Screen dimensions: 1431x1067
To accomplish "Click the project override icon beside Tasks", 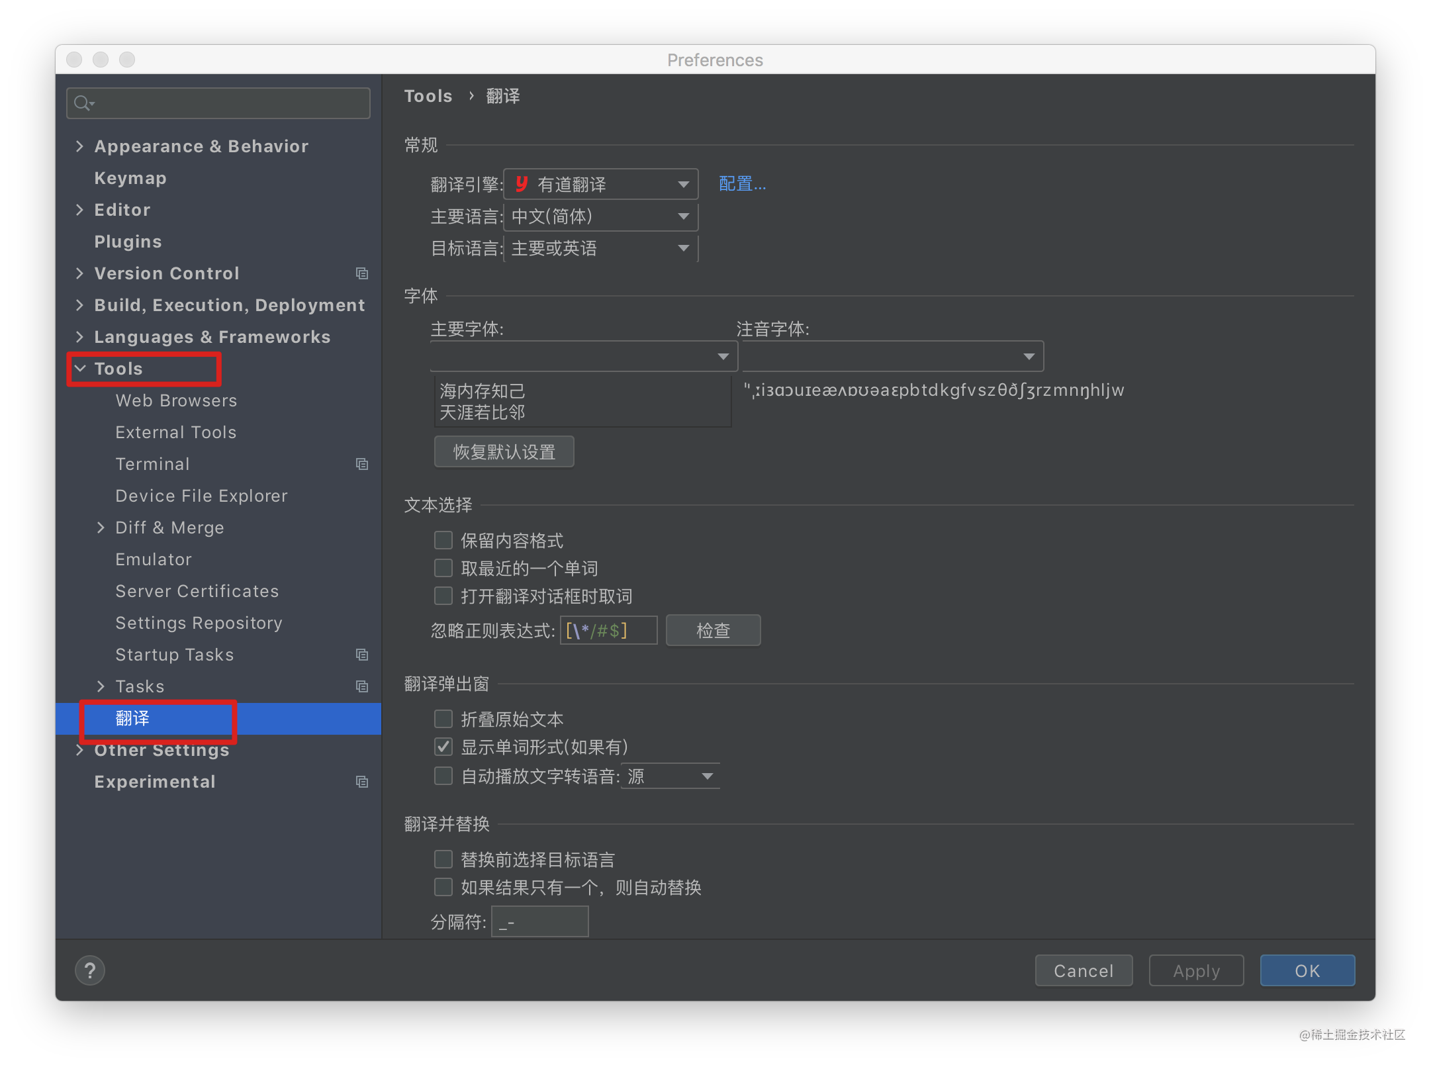I will pyautogui.click(x=362, y=686).
